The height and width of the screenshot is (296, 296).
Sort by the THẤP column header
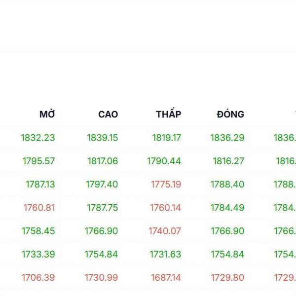(x=168, y=114)
